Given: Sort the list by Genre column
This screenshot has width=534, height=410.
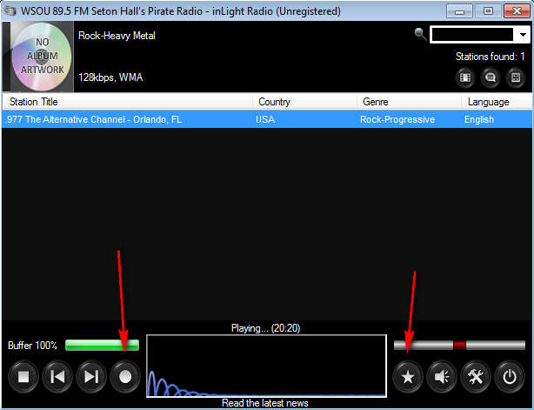Looking at the screenshot, I should (408, 102).
